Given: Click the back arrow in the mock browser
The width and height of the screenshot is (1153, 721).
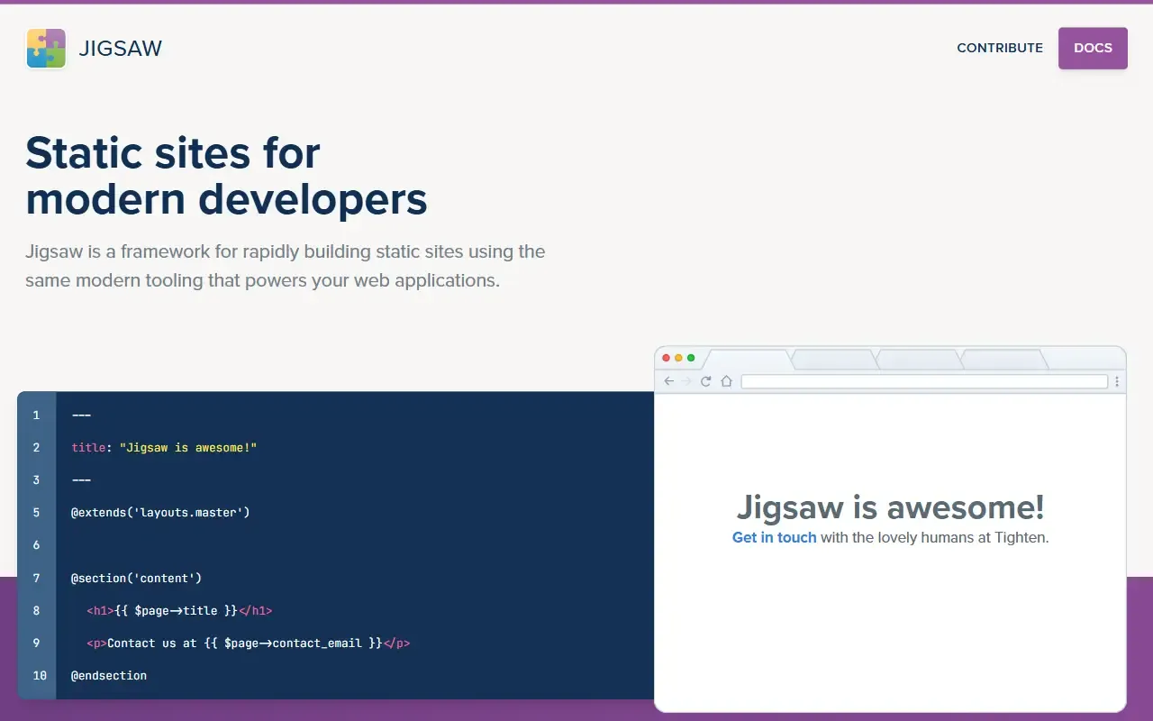Looking at the screenshot, I should pos(668,381).
